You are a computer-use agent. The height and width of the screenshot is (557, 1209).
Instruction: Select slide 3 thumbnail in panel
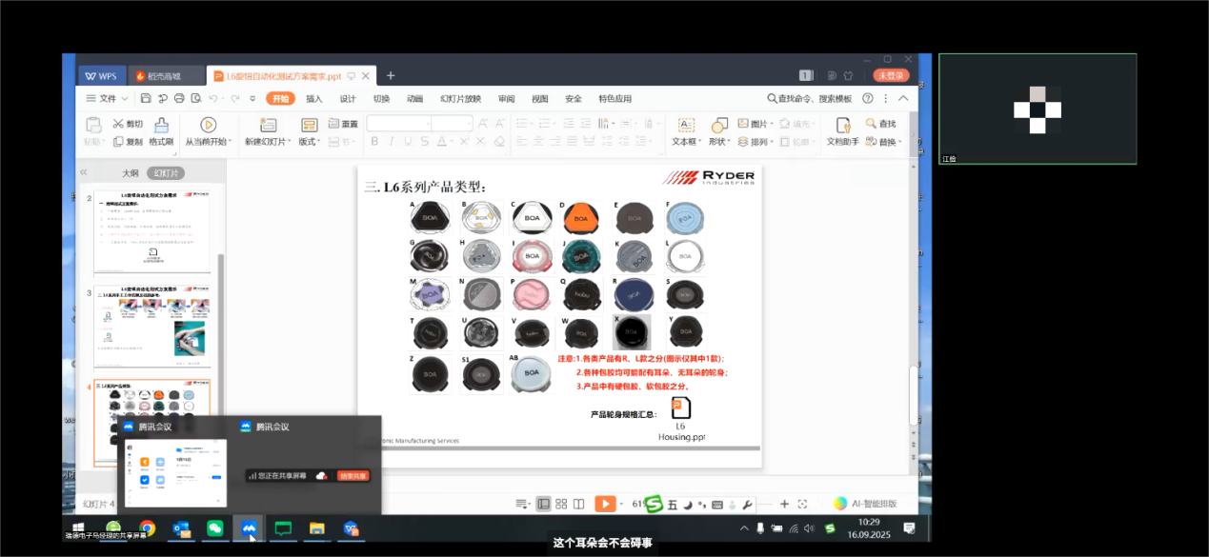tap(151, 327)
